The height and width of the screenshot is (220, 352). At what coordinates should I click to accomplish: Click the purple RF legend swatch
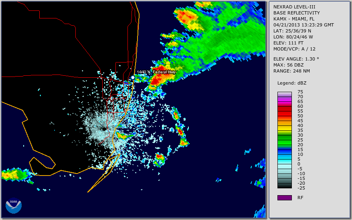pos(284,198)
